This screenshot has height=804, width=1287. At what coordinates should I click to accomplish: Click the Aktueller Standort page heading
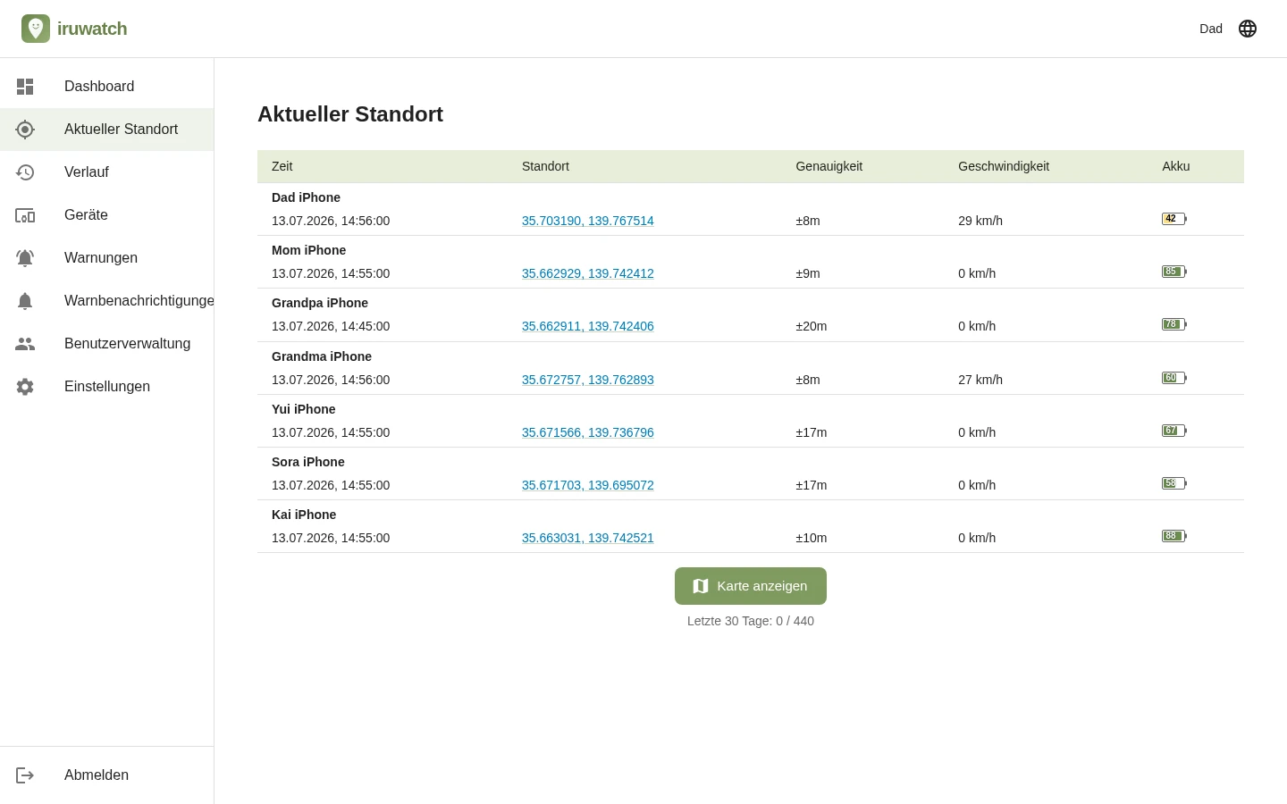pyautogui.click(x=350, y=114)
